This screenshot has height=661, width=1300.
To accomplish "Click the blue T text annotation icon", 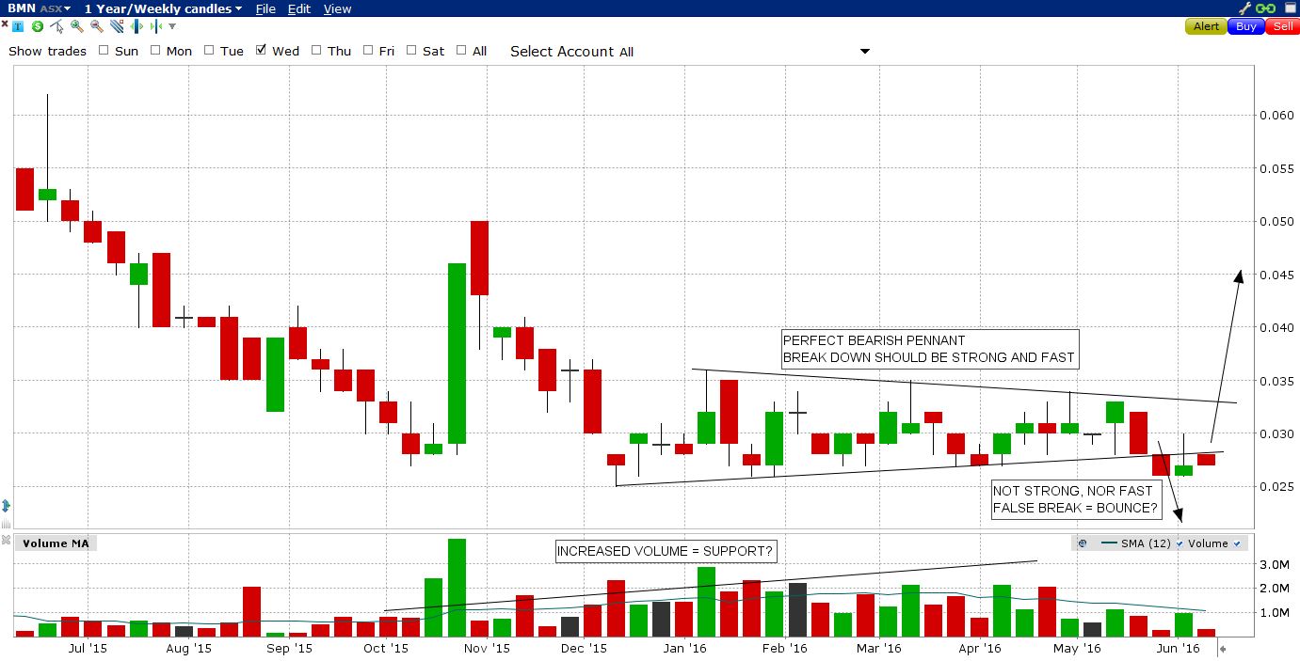I will (x=18, y=26).
